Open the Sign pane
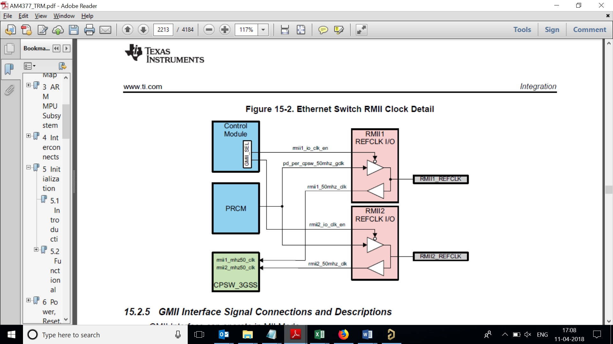Image resolution: width=613 pixels, height=344 pixels. [x=552, y=30]
